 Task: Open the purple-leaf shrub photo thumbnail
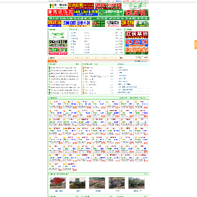click(x=117, y=183)
